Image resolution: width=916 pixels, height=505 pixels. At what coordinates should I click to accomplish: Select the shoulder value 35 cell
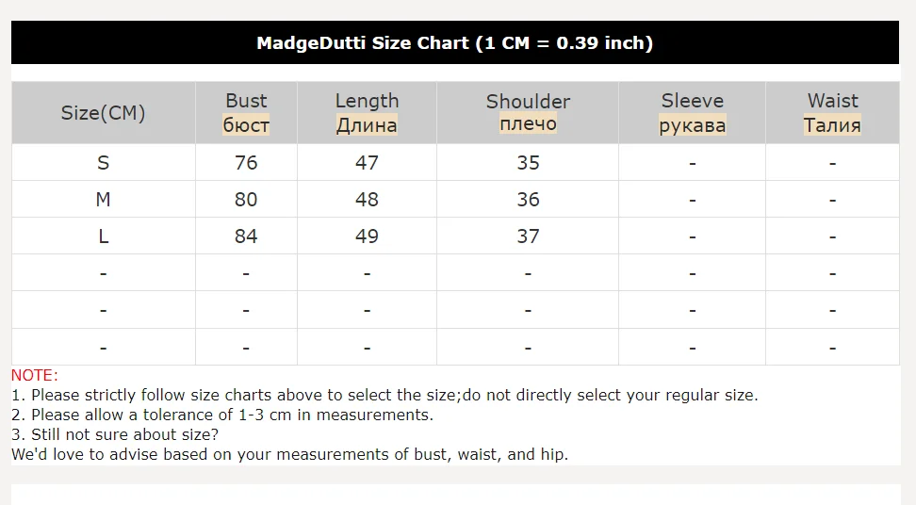(x=528, y=163)
